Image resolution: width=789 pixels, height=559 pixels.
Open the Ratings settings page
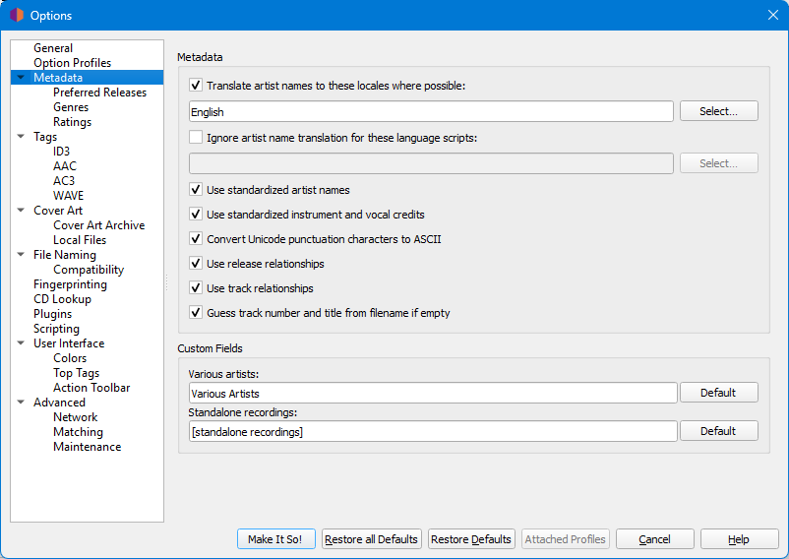(73, 122)
